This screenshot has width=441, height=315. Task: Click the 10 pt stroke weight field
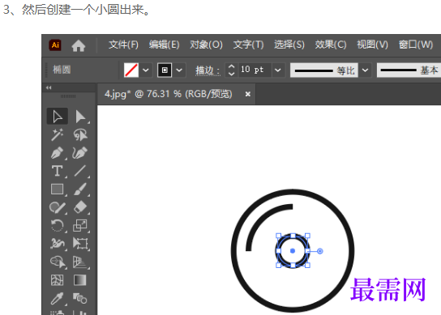coord(255,70)
